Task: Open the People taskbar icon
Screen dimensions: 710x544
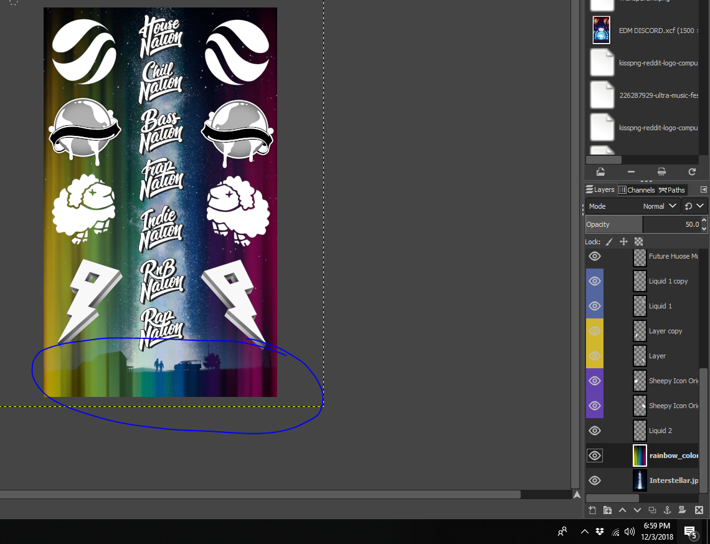Action: pyautogui.click(x=562, y=532)
